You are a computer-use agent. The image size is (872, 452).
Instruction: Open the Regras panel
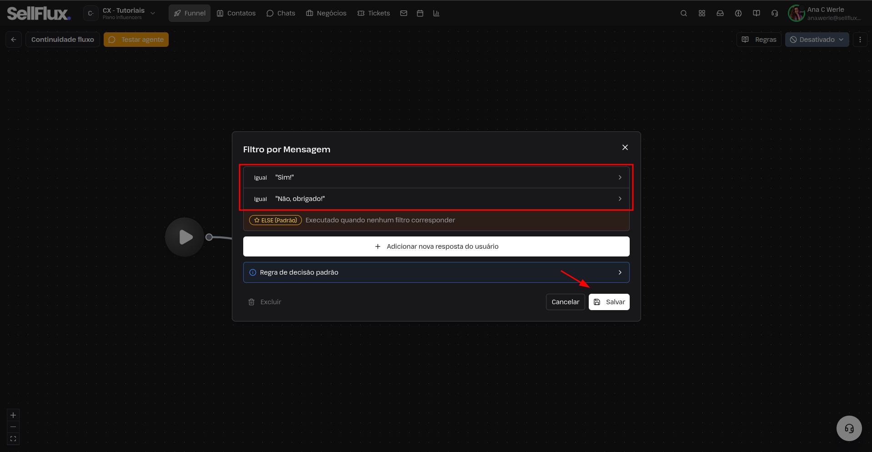pyautogui.click(x=759, y=40)
